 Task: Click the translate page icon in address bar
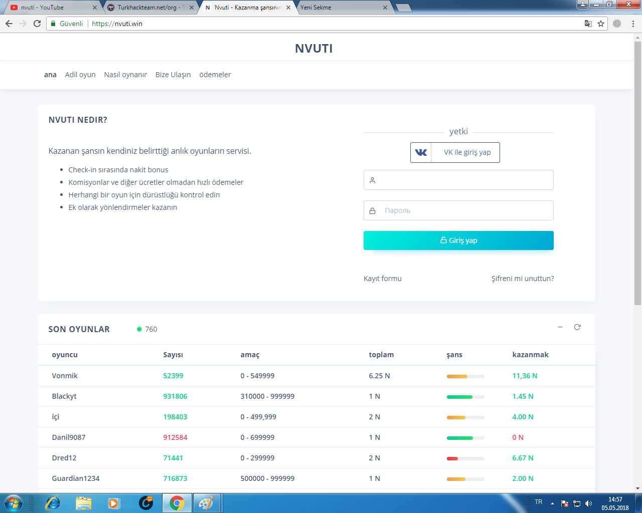click(588, 24)
